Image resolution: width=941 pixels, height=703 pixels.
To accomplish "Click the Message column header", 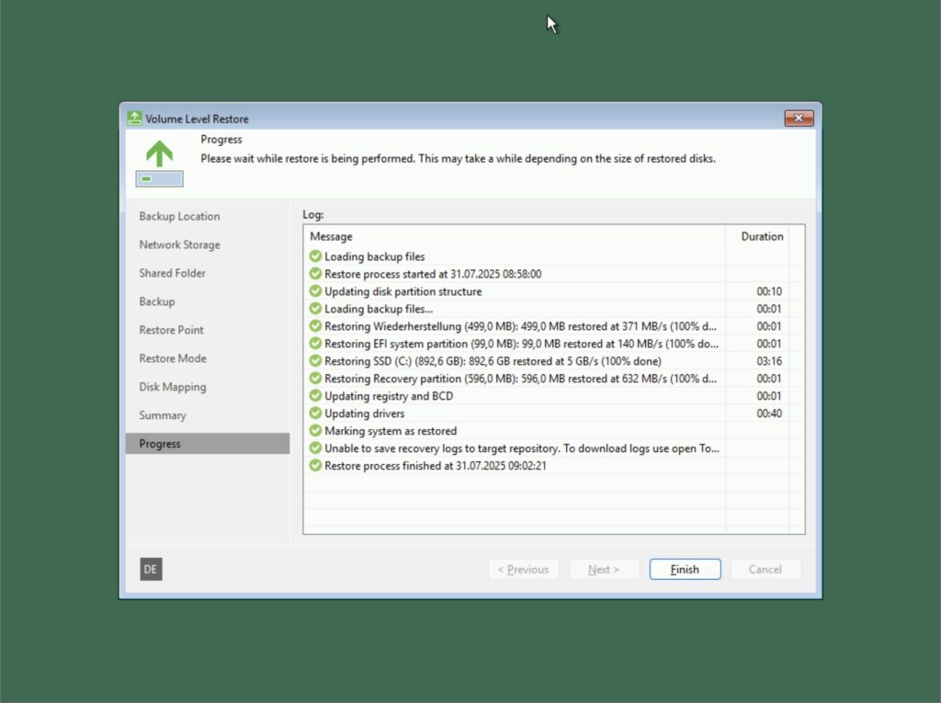I will [x=331, y=236].
